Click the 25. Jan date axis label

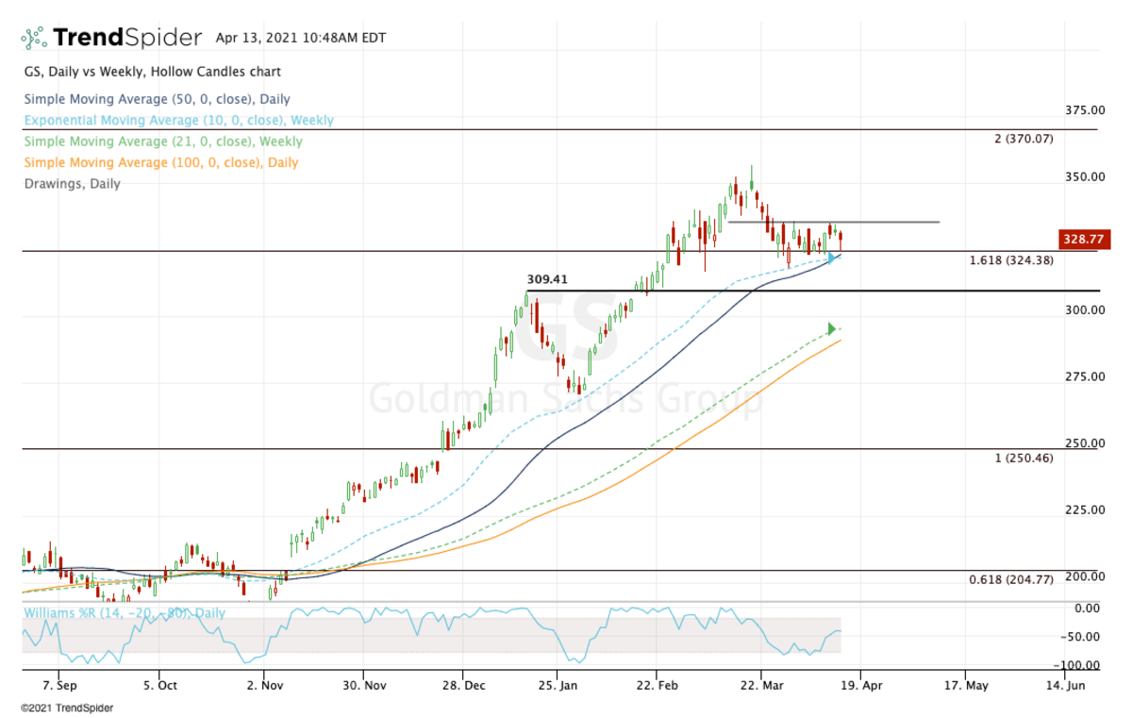[558, 686]
